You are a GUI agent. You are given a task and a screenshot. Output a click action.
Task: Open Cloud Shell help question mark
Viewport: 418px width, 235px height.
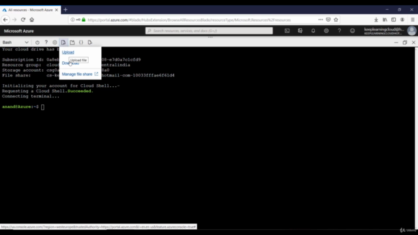46,42
